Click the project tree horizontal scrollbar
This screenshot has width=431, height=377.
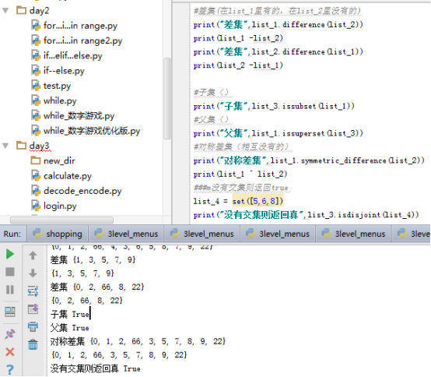(x=61, y=220)
